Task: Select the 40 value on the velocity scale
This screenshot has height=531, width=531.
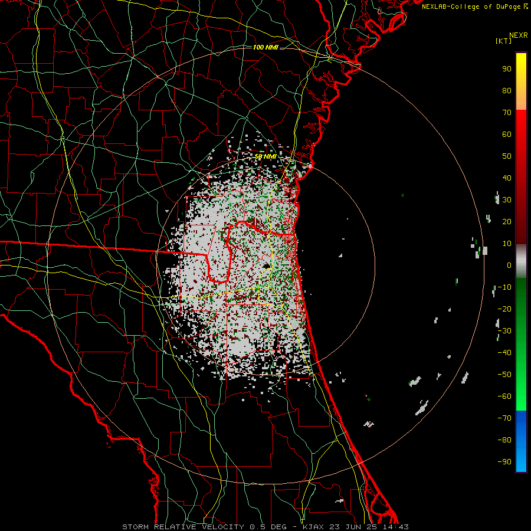Action: pyautogui.click(x=507, y=178)
